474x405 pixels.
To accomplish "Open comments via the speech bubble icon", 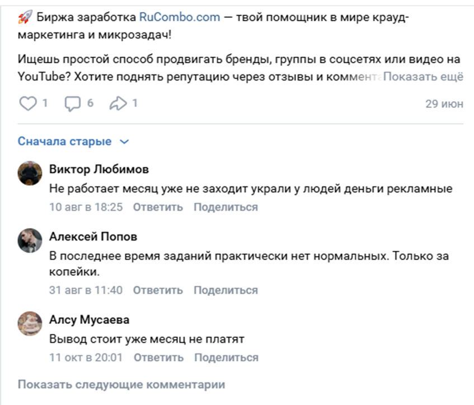I will click(73, 103).
